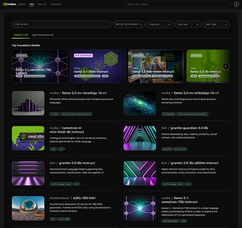Click the purple bars rerankqa thumbnail
Image resolution: width=242 pixels, height=228 pixels.
28,103
